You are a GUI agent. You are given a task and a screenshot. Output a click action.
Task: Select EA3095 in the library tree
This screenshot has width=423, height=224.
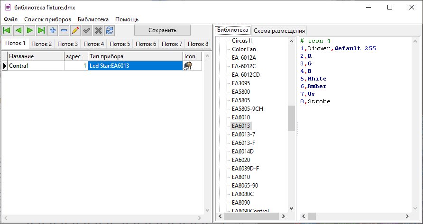[x=241, y=83]
